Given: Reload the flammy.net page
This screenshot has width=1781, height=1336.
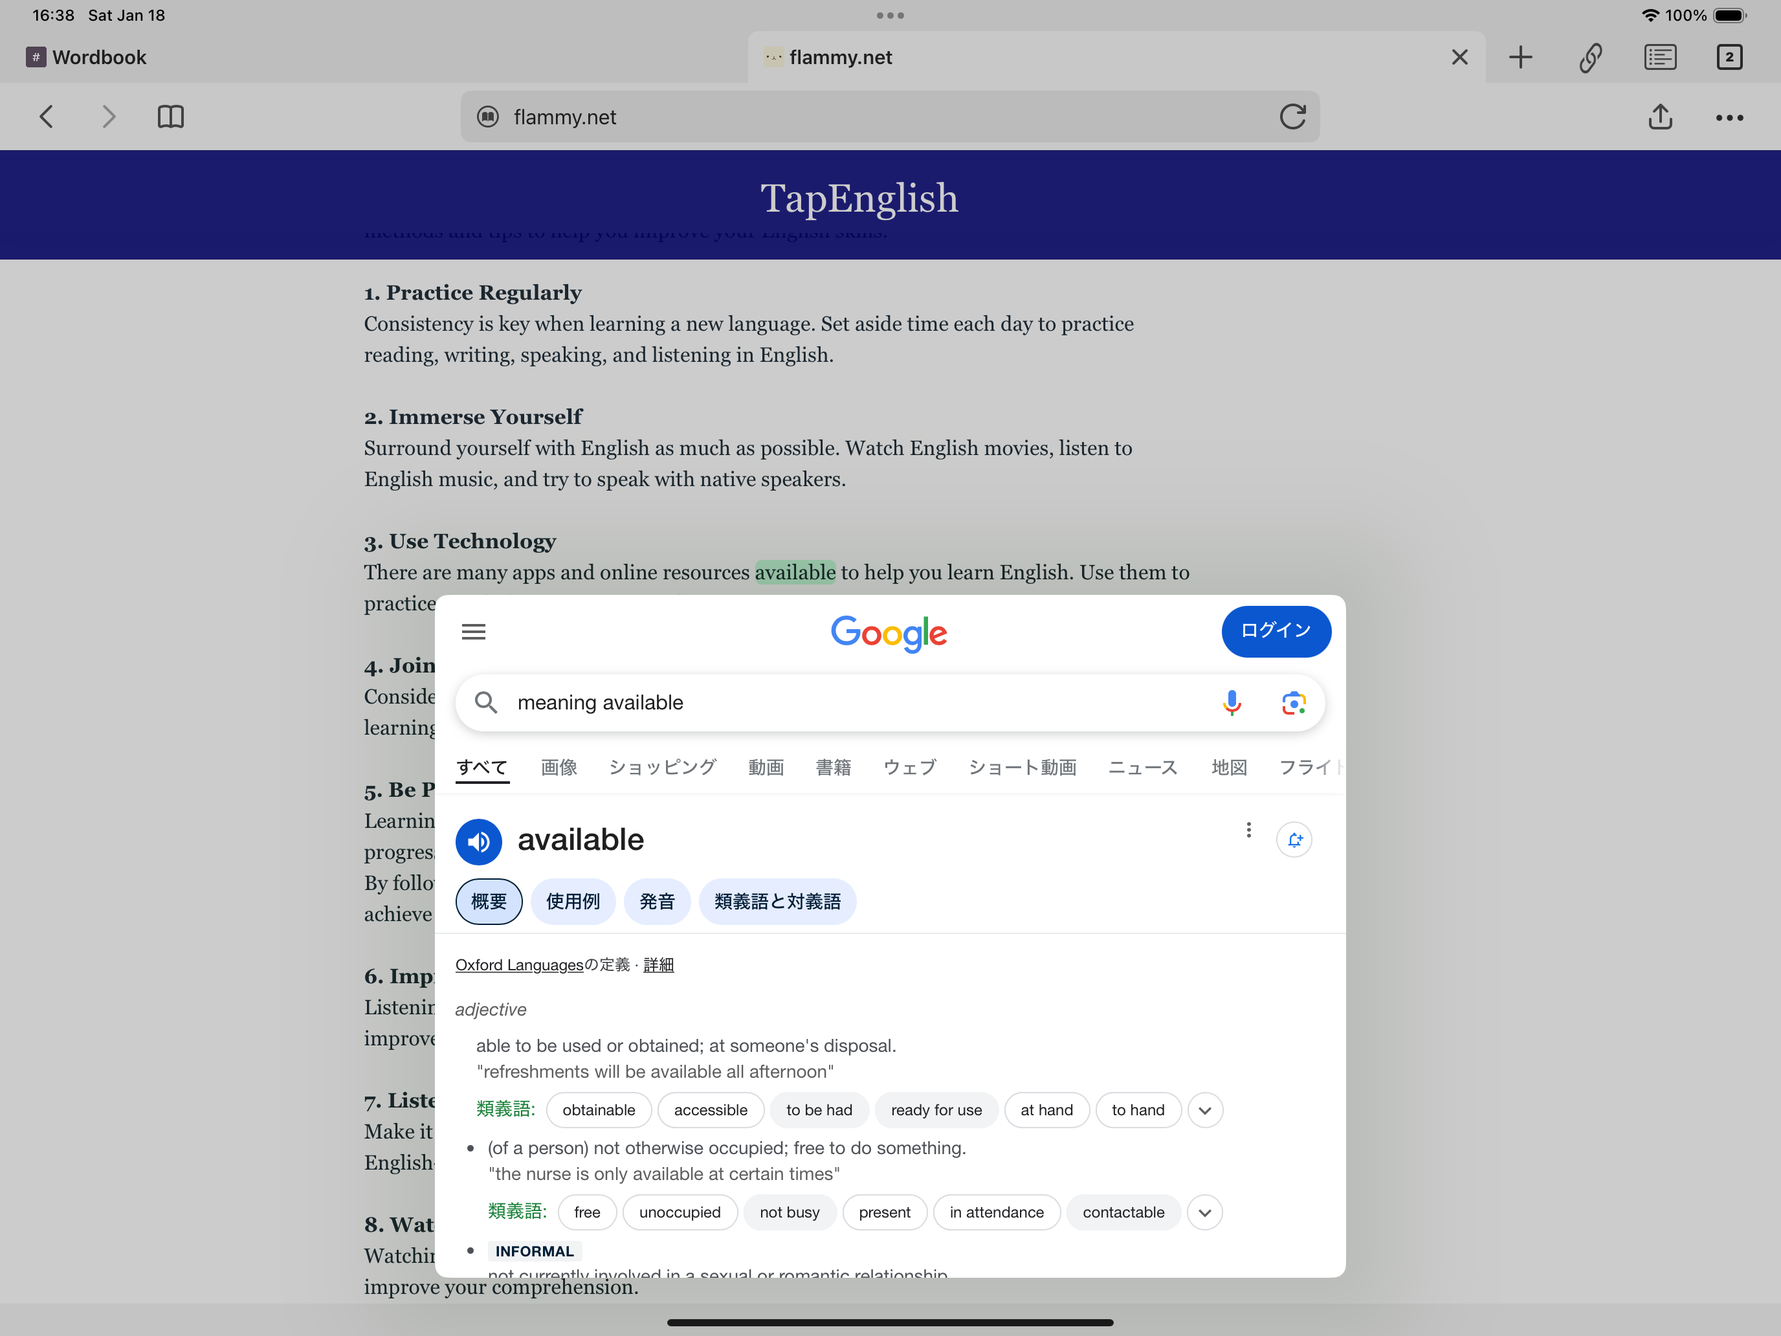Looking at the screenshot, I should (x=1292, y=117).
